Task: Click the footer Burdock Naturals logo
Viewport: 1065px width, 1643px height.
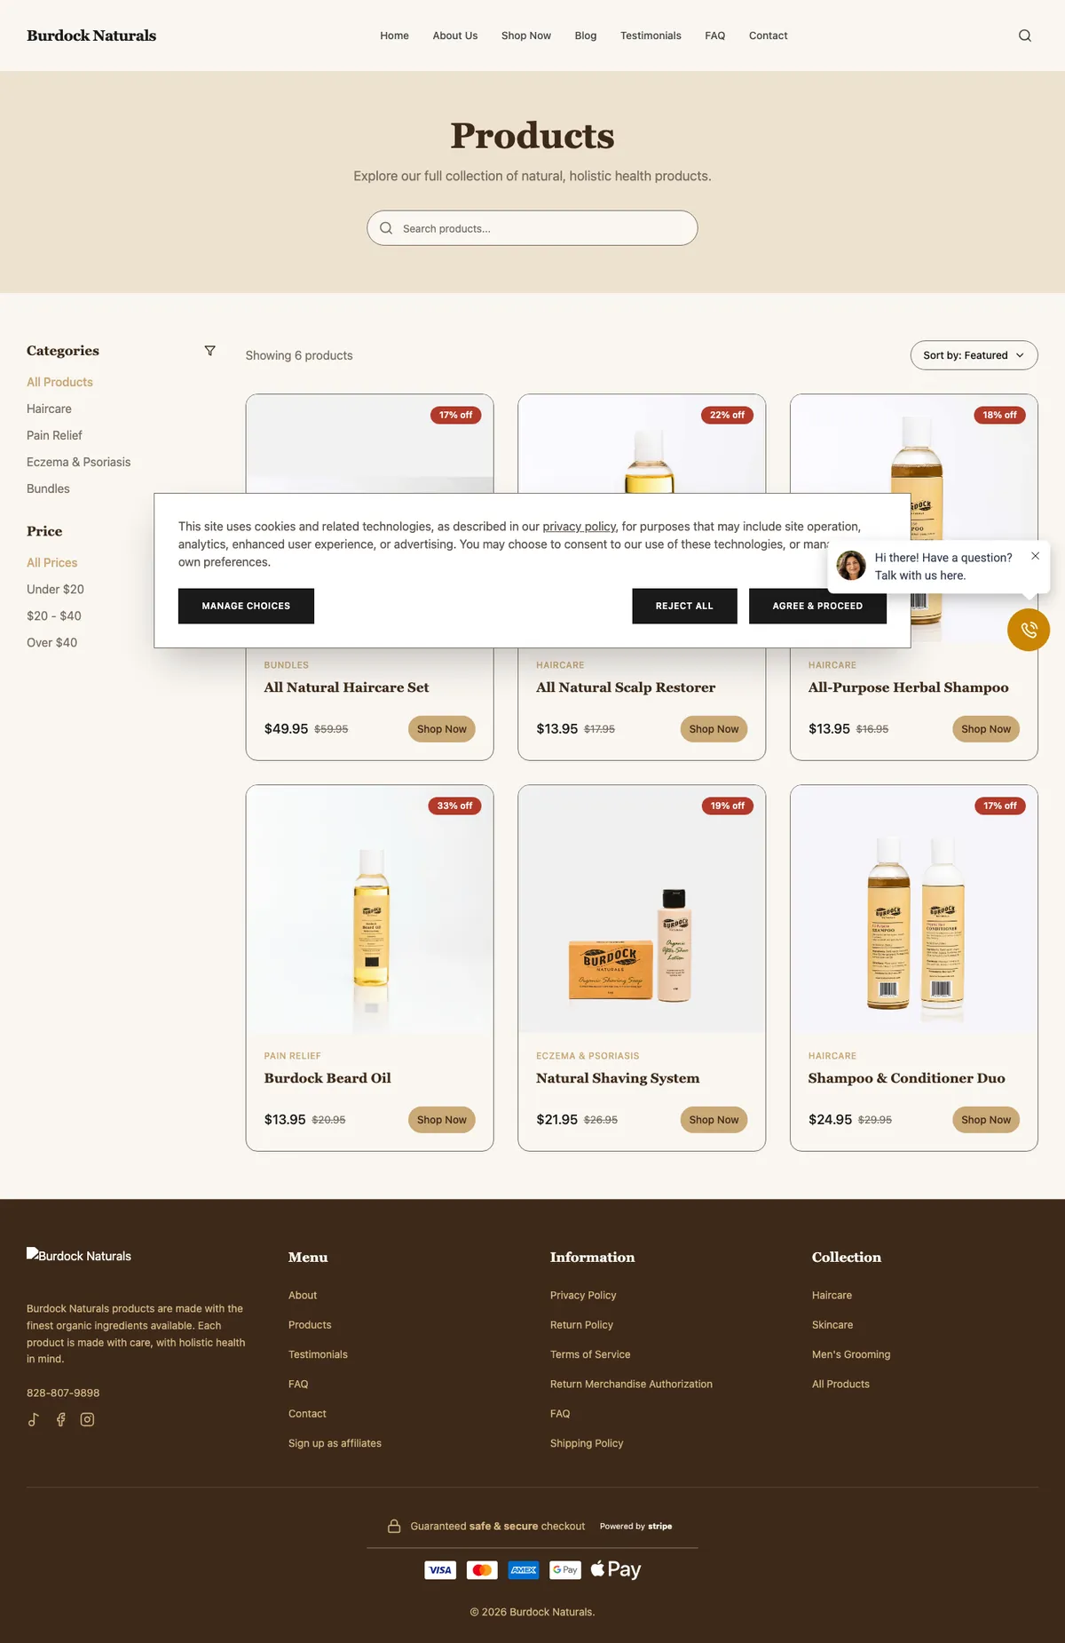Action: [x=79, y=1256]
